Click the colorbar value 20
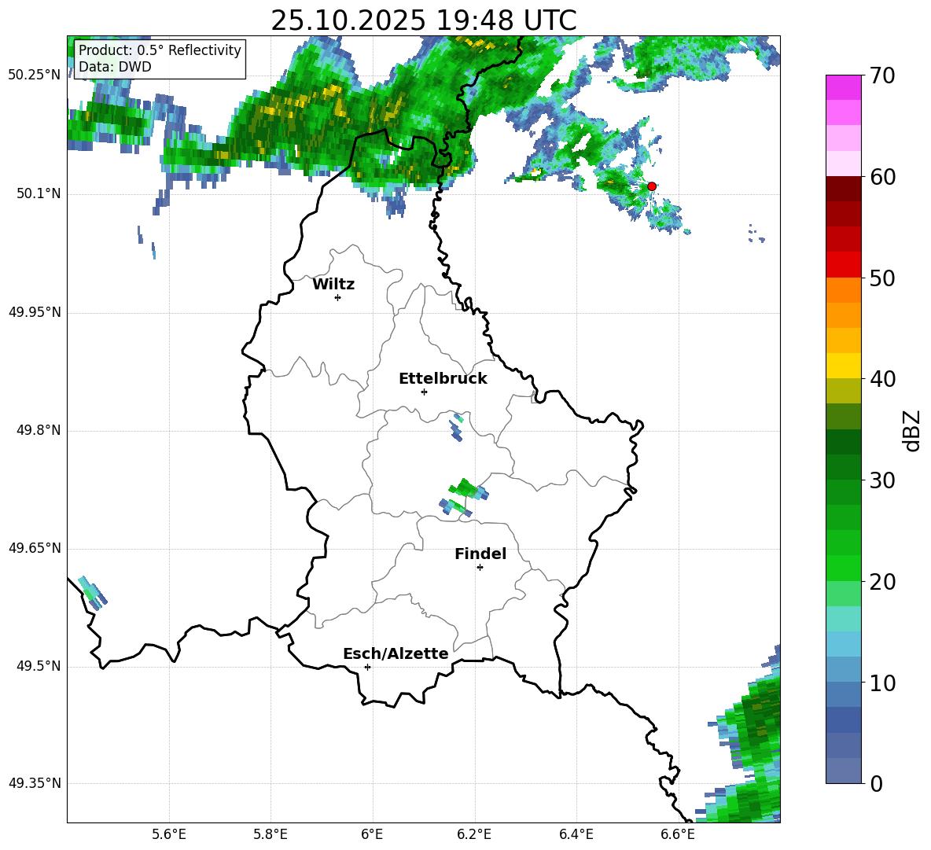Viewport: 931px width, 850px height. pyautogui.click(x=882, y=581)
